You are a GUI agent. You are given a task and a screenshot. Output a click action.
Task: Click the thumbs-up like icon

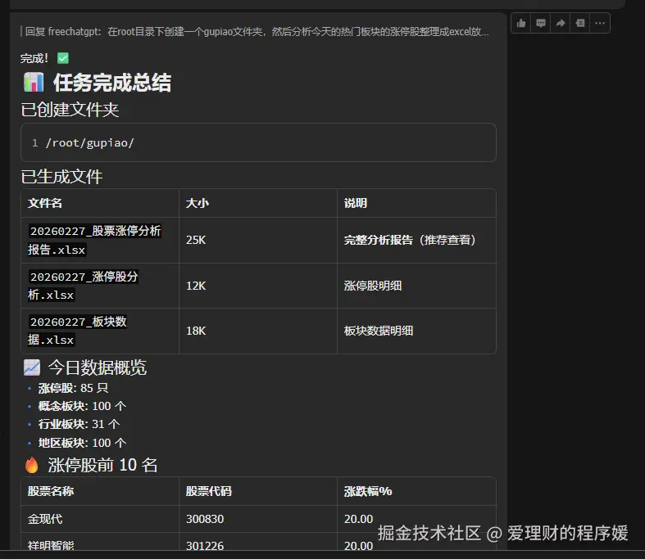(x=520, y=23)
